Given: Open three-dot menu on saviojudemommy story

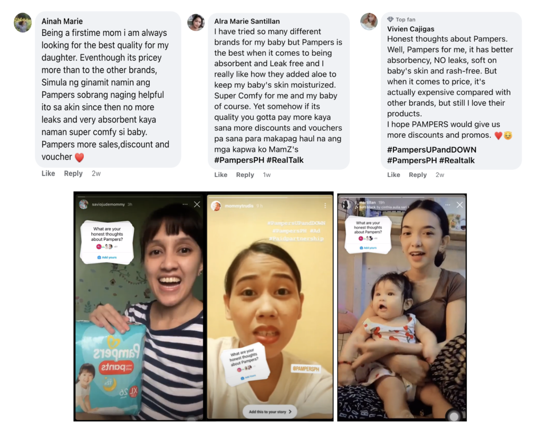Looking at the screenshot, I should click(x=185, y=204).
